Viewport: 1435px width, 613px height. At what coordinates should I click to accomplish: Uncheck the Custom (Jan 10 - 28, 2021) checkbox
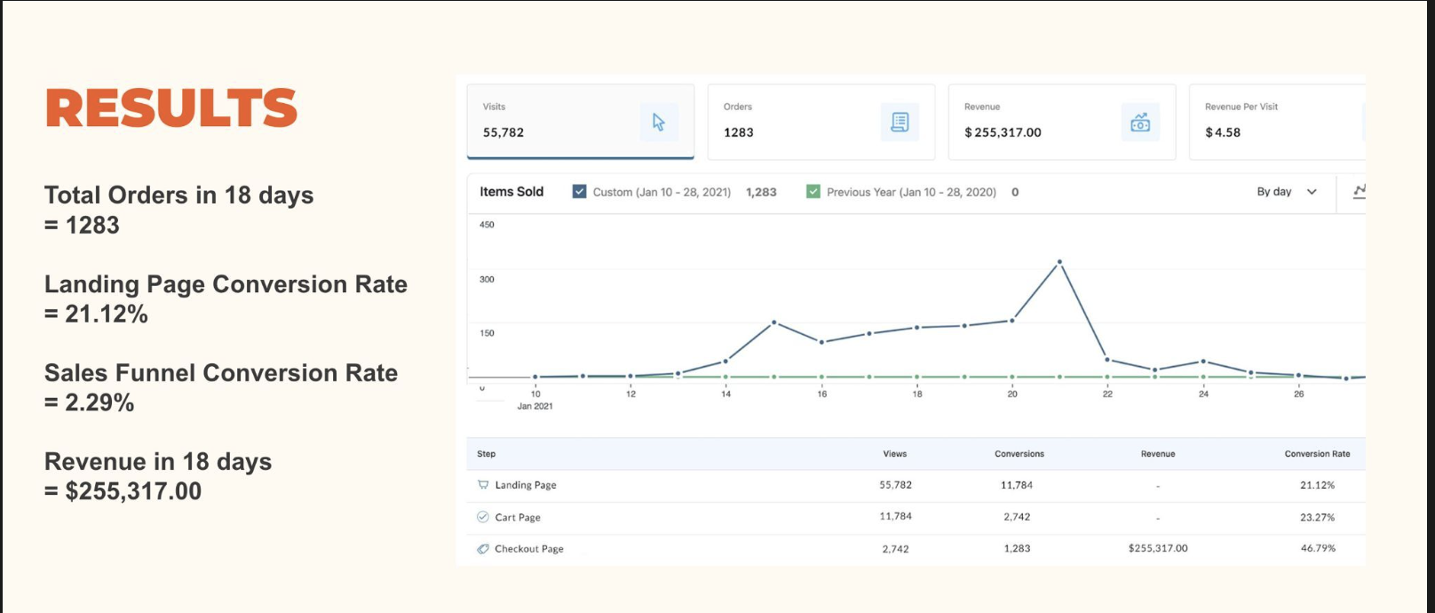tap(579, 192)
